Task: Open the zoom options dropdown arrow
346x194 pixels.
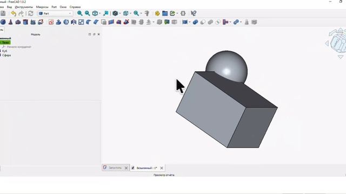Action: pyautogui.click(x=141, y=13)
